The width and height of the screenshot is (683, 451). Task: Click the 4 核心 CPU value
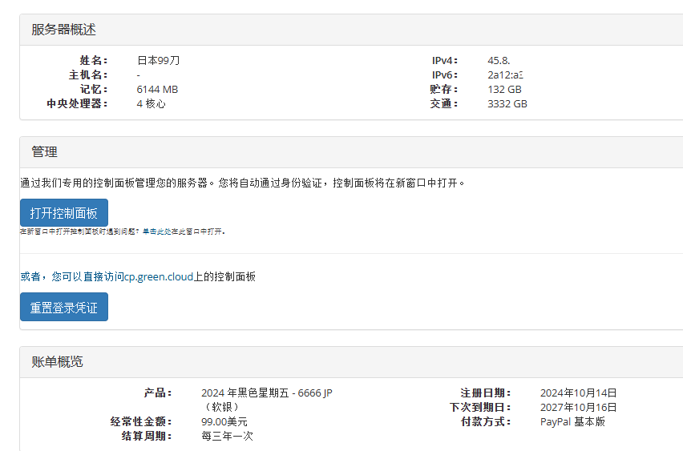point(151,103)
